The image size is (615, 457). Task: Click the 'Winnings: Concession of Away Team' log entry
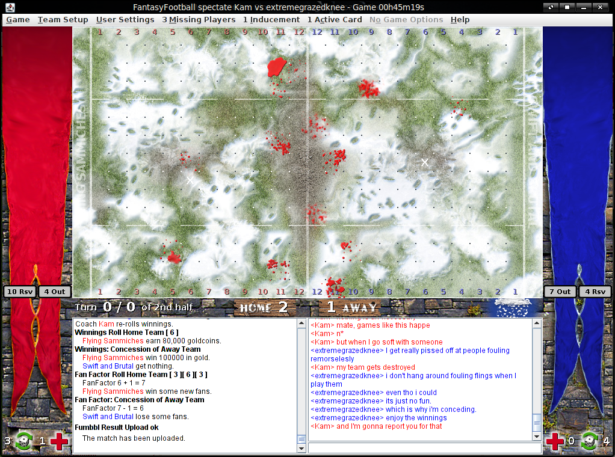(x=138, y=349)
